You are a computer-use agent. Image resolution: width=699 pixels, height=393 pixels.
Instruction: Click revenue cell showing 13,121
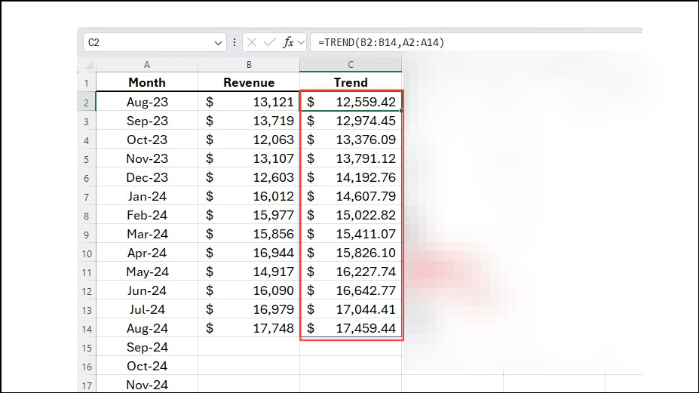[249, 102]
